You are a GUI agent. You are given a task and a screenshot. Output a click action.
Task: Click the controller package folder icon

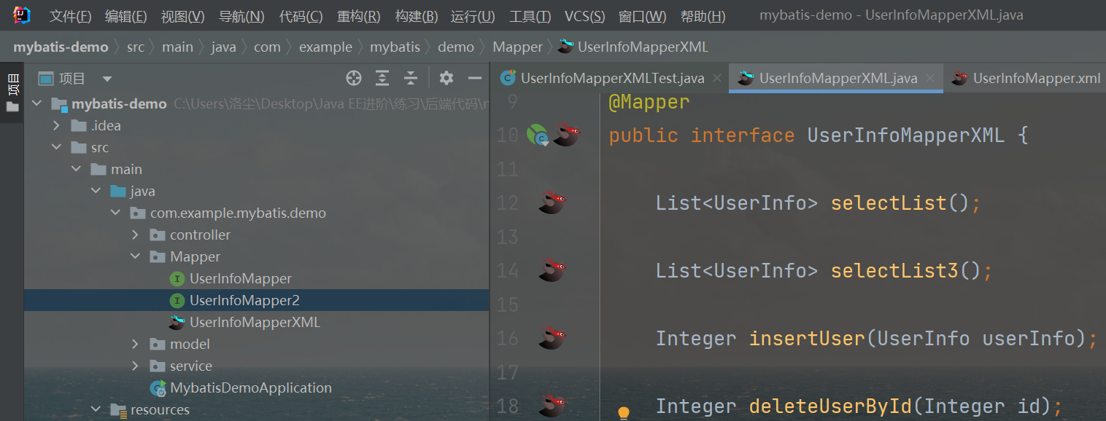tap(157, 235)
